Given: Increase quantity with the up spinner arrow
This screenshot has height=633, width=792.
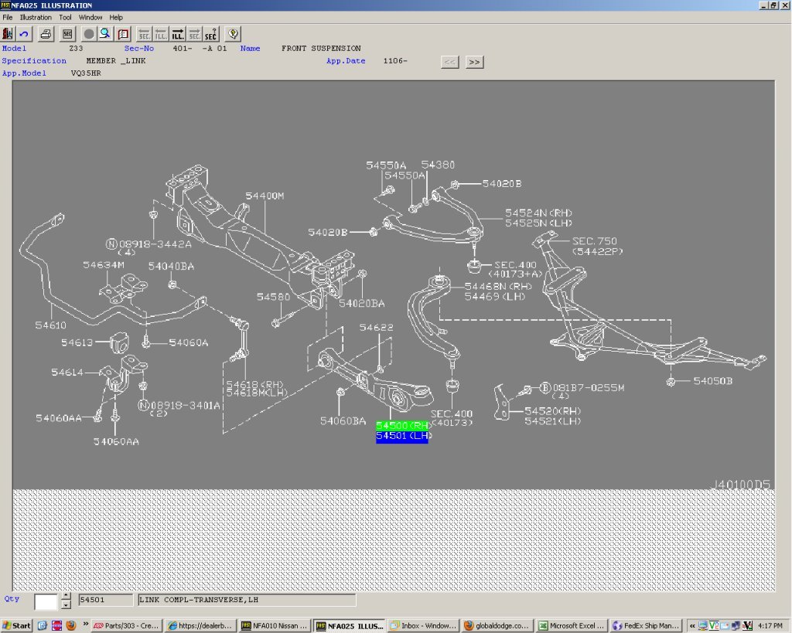Looking at the screenshot, I should click(67, 597).
